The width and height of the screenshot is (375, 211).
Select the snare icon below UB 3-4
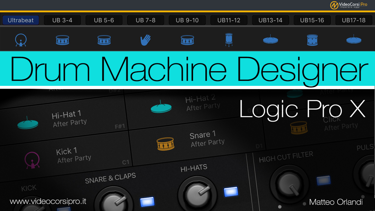62,40
